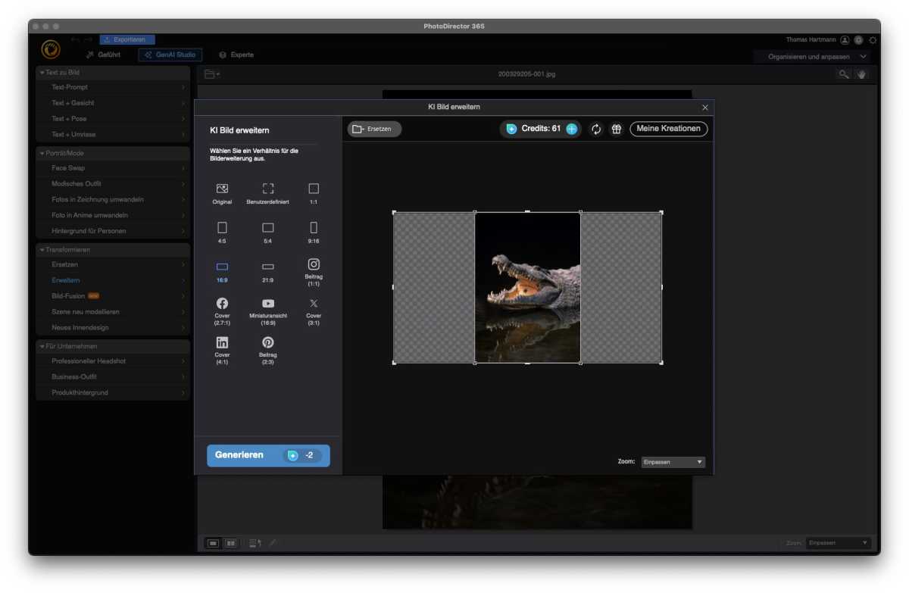Open Szene neu modellieren tool

click(113, 312)
